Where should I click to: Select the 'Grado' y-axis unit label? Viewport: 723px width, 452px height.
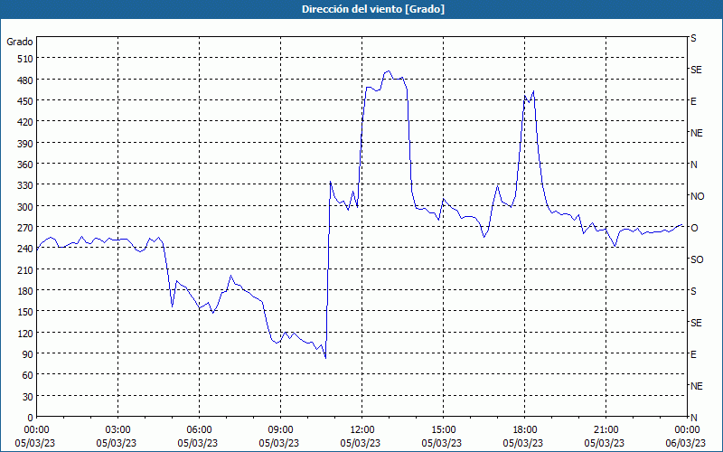coord(20,42)
